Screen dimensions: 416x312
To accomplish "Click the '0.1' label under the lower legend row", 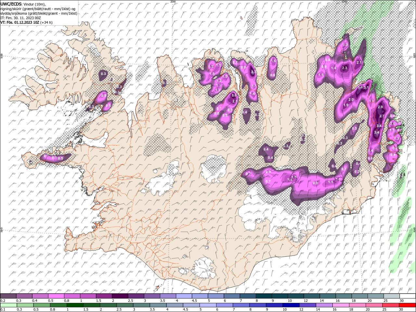I will pos(3,309).
